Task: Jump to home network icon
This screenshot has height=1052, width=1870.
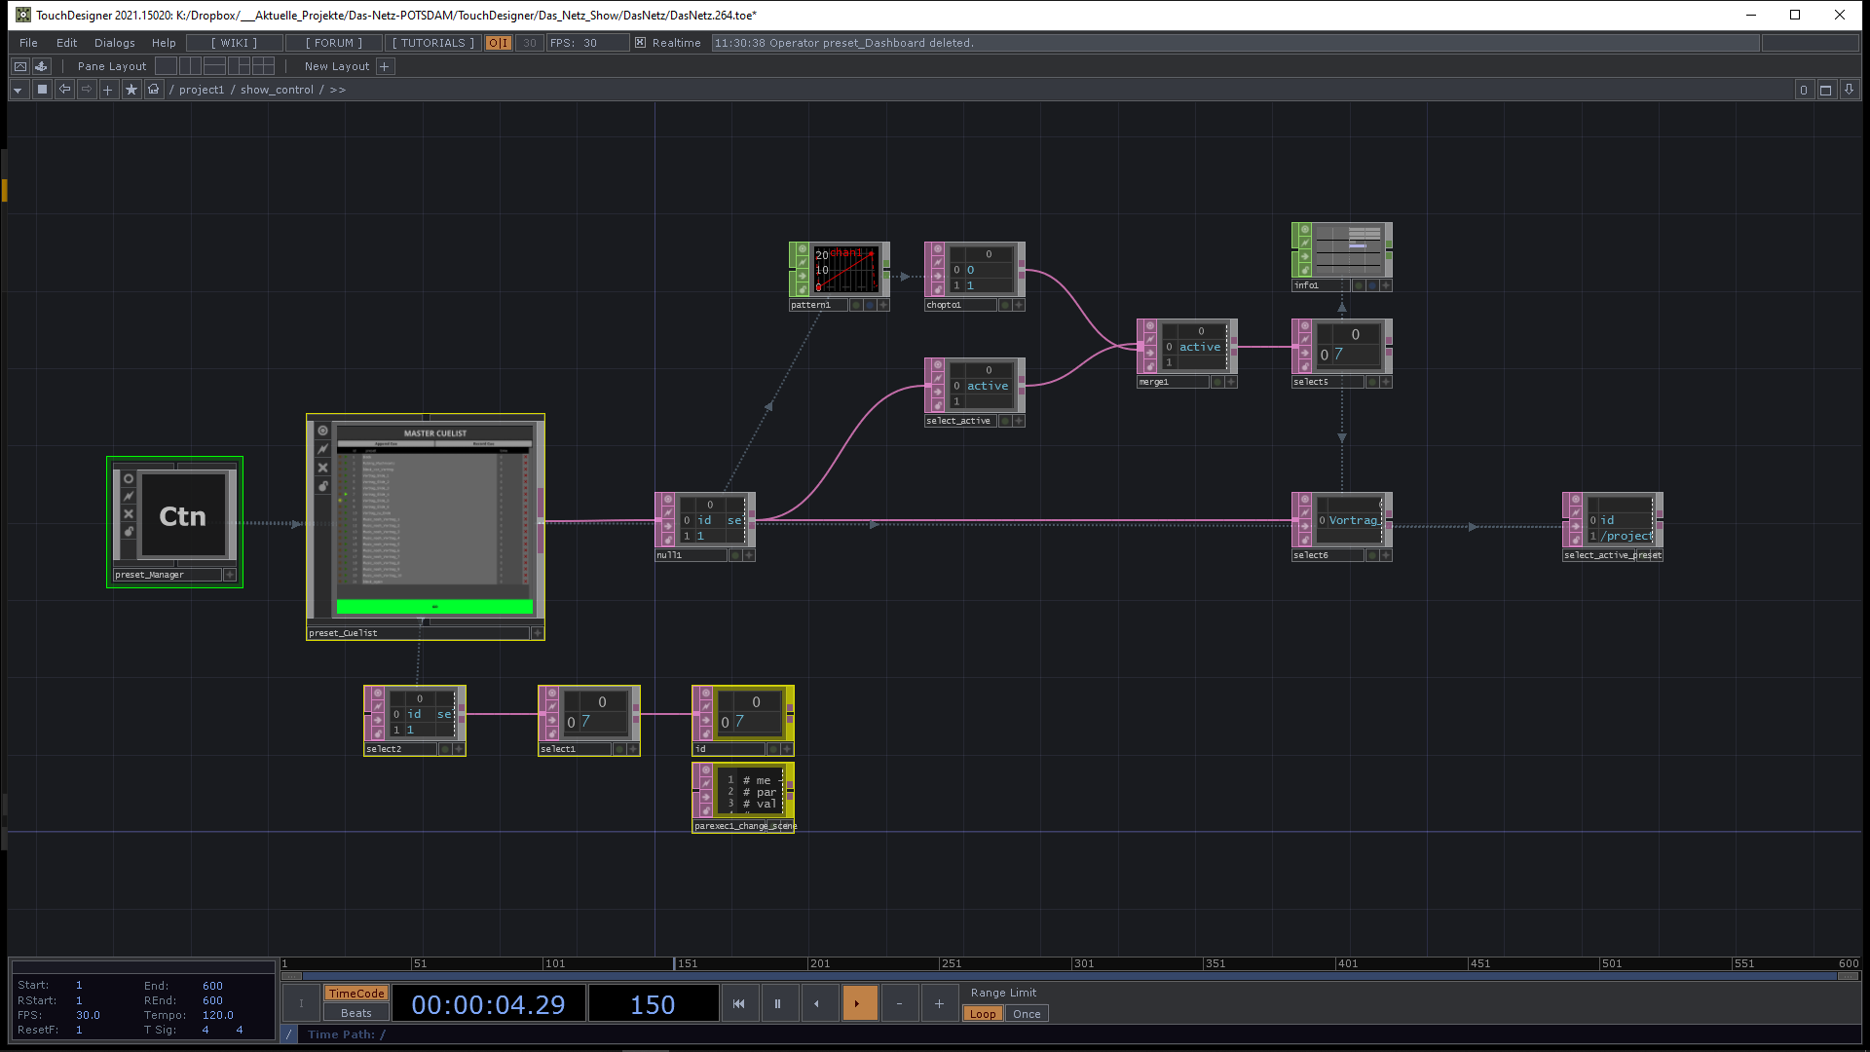Action: coord(154,90)
